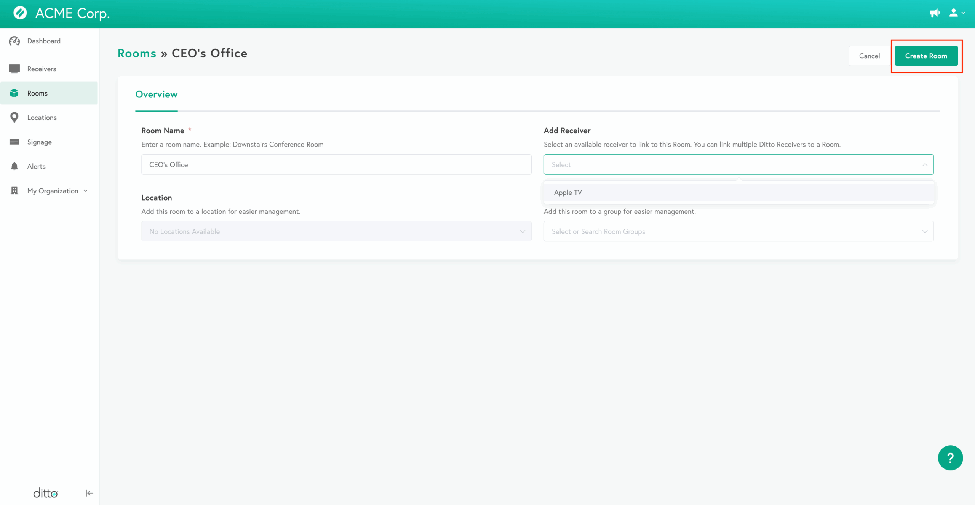
Task: Click the ACME Corp. logo icon
Action: pyautogui.click(x=20, y=13)
